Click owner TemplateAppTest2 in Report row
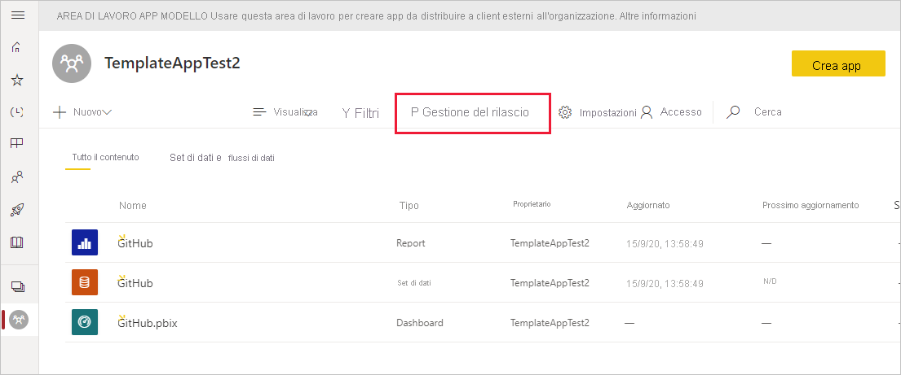 [550, 243]
